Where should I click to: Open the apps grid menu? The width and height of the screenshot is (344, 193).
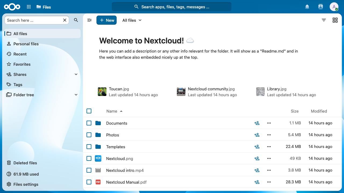(29, 7)
